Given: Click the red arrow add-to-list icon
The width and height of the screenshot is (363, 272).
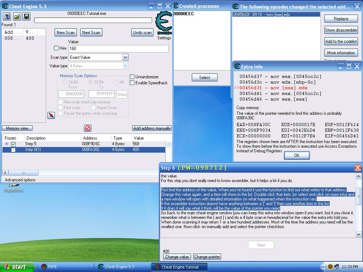Looking at the screenshot, I should 51,115.
